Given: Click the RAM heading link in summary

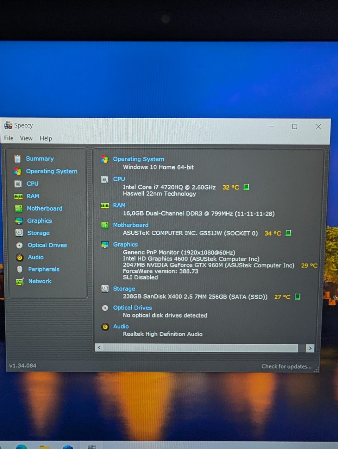Looking at the screenshot, I should (119, 205).
